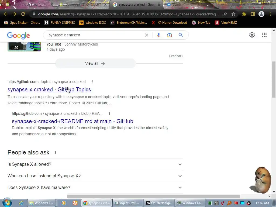
Task: Open a new browser tab
Action: pos(223,4)
